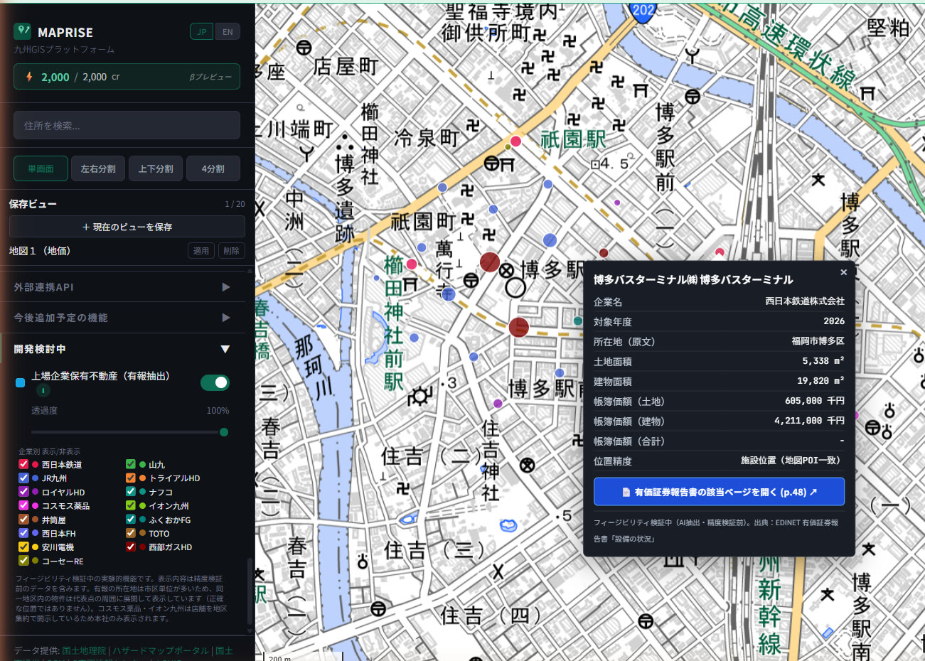925x661 pixels.
Task: Uncheck the 西日本鉄道 checkbox
Action: click(23, 464)
